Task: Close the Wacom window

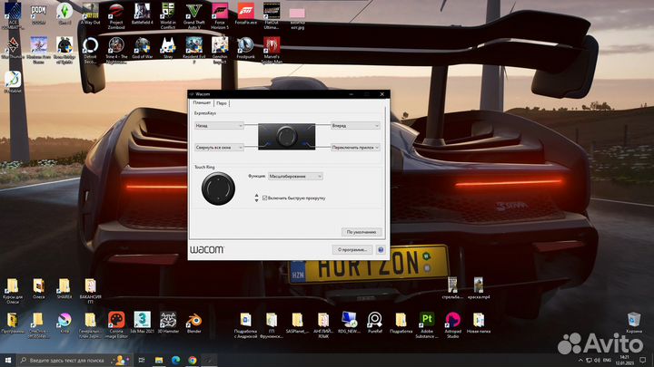Action: click(382, 94)
